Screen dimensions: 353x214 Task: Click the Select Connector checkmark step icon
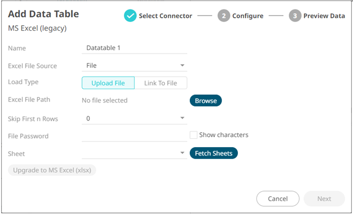coord(130,16)
